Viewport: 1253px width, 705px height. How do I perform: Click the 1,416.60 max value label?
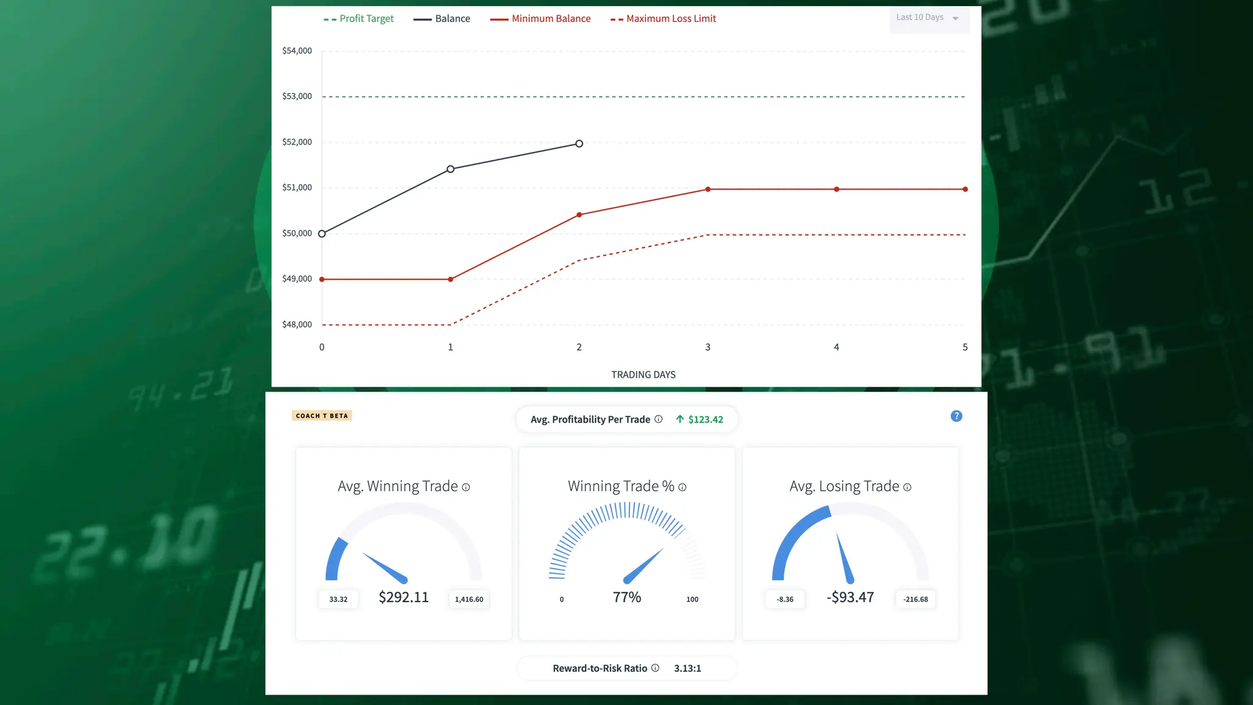469,599
